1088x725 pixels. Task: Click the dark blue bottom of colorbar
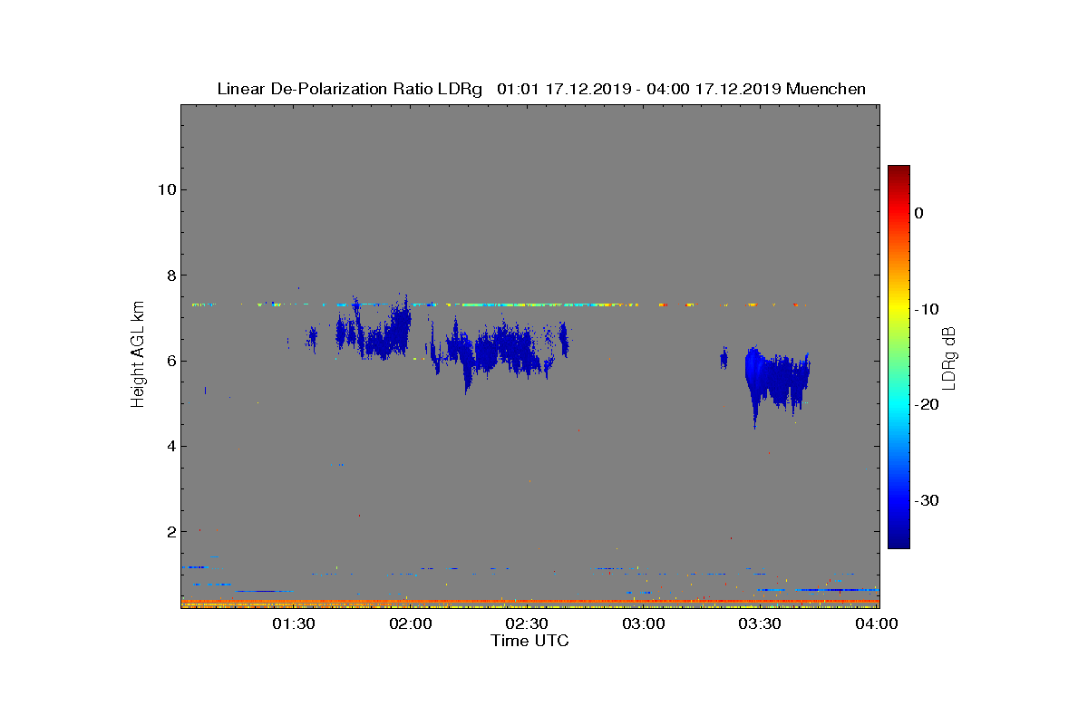pyautogui.click(x=899, y=541)
